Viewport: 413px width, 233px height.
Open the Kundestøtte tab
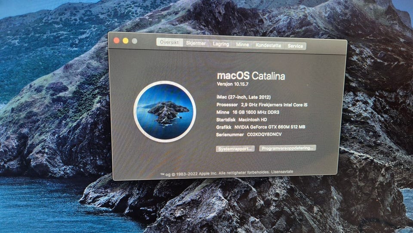click(268, 45)
